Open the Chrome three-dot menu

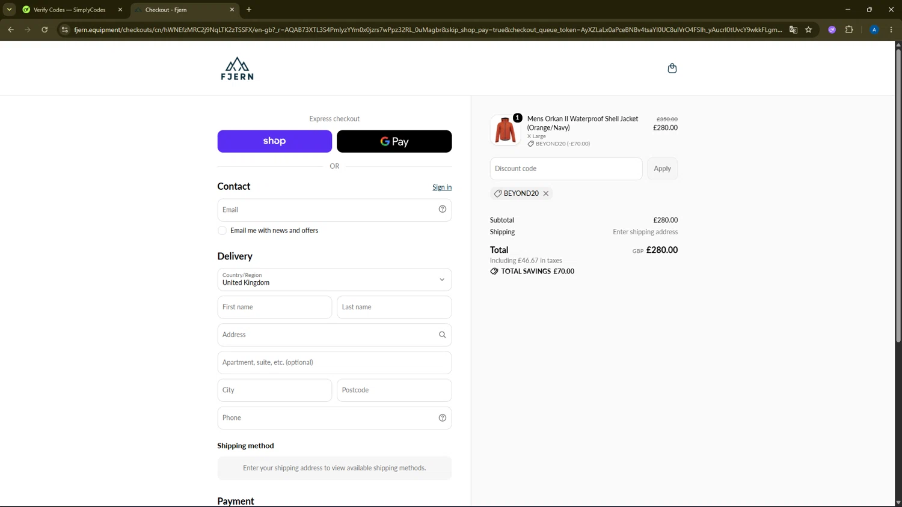(x=891, y=29)
